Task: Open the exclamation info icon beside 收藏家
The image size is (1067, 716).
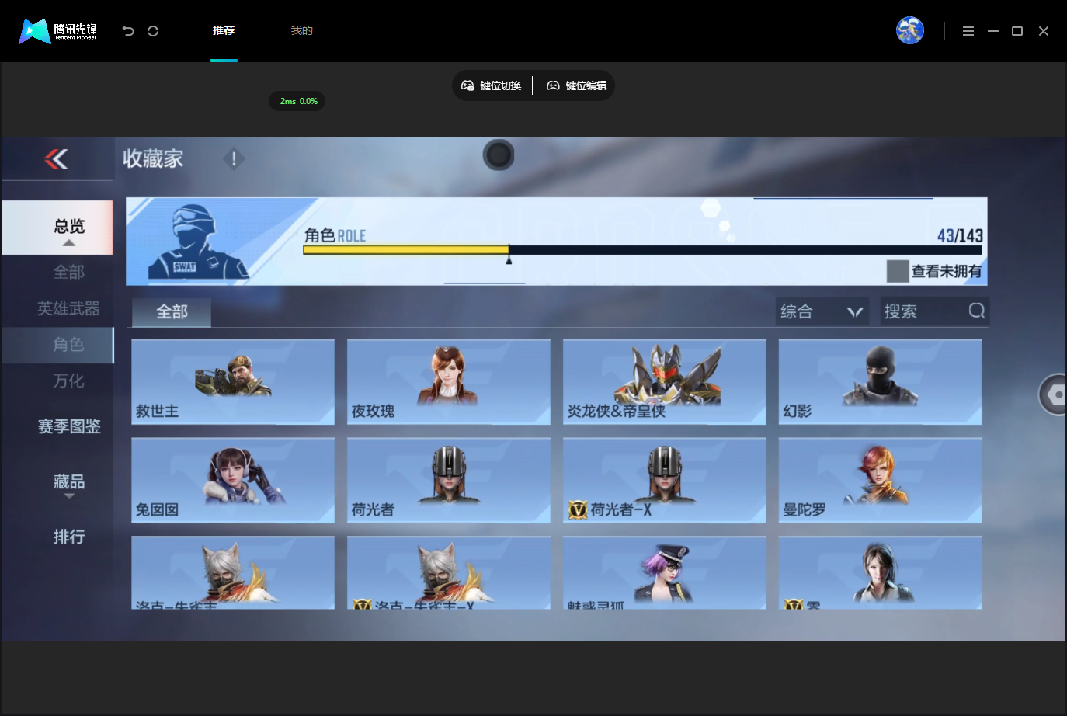Action: tap(234, 158)
